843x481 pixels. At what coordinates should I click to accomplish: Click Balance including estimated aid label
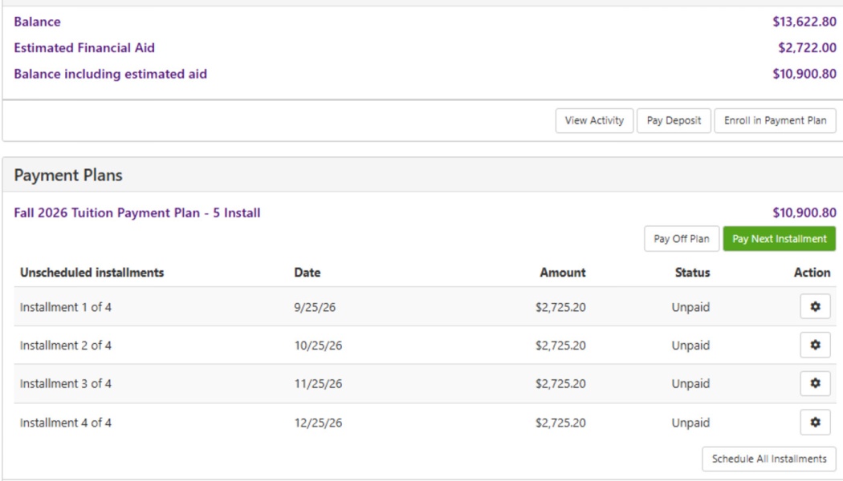[110, 74]
